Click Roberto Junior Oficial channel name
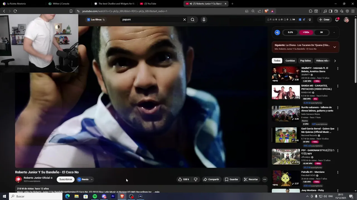Screen dimensions: 357x200 [x=37, y=178]
